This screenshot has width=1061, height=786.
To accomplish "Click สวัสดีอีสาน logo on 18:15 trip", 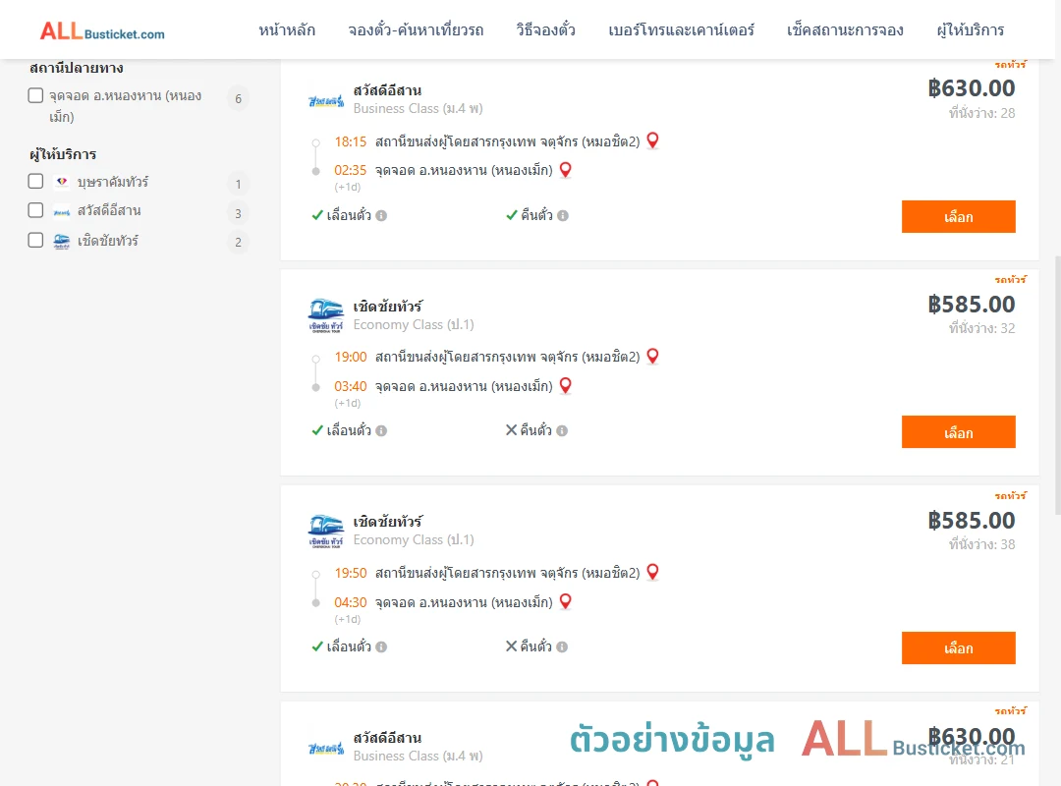I will [x=326, y=101].
